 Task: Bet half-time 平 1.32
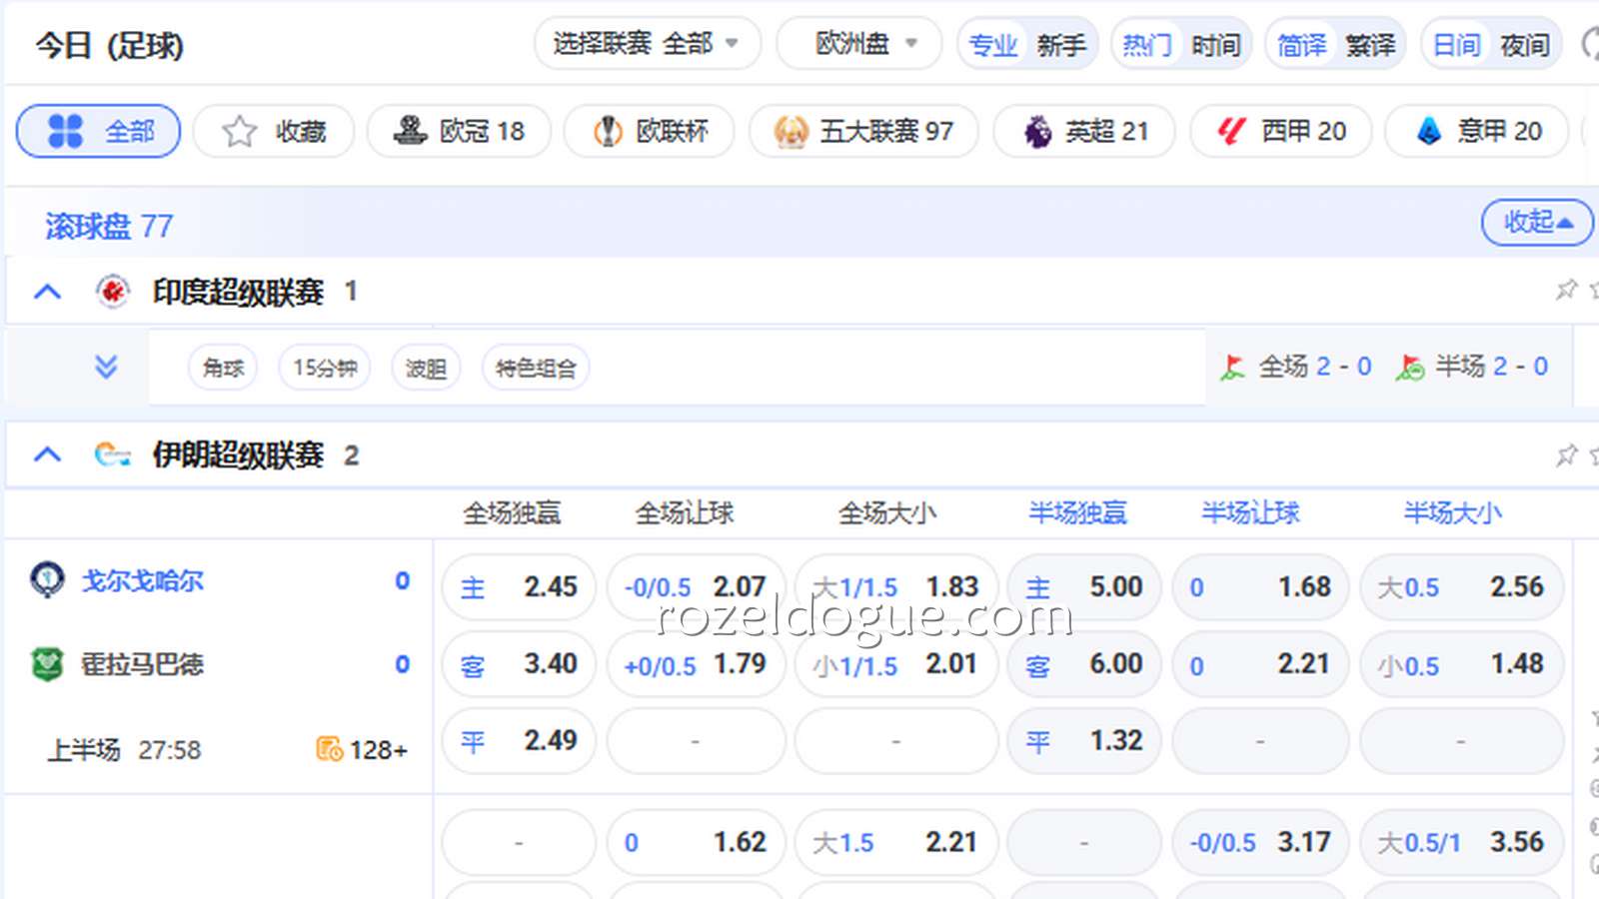click(1084, 741)
